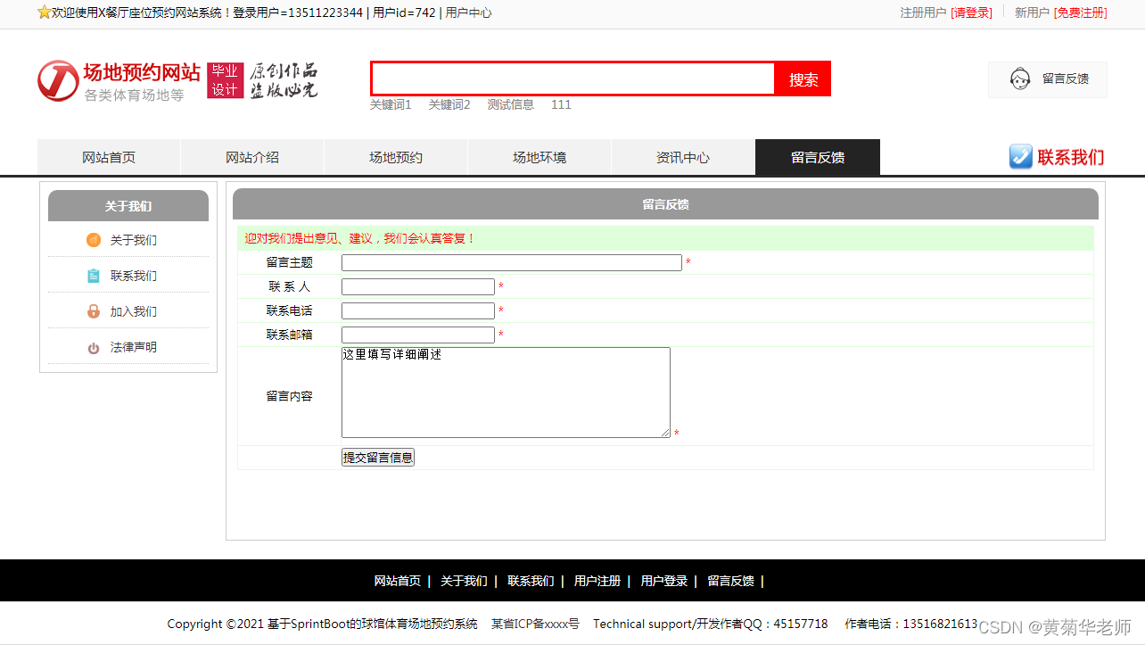The width and height of the screenshot is (1145, 645).
Task: Open 联系我们 in the left sidebar list
Action: 134,276
